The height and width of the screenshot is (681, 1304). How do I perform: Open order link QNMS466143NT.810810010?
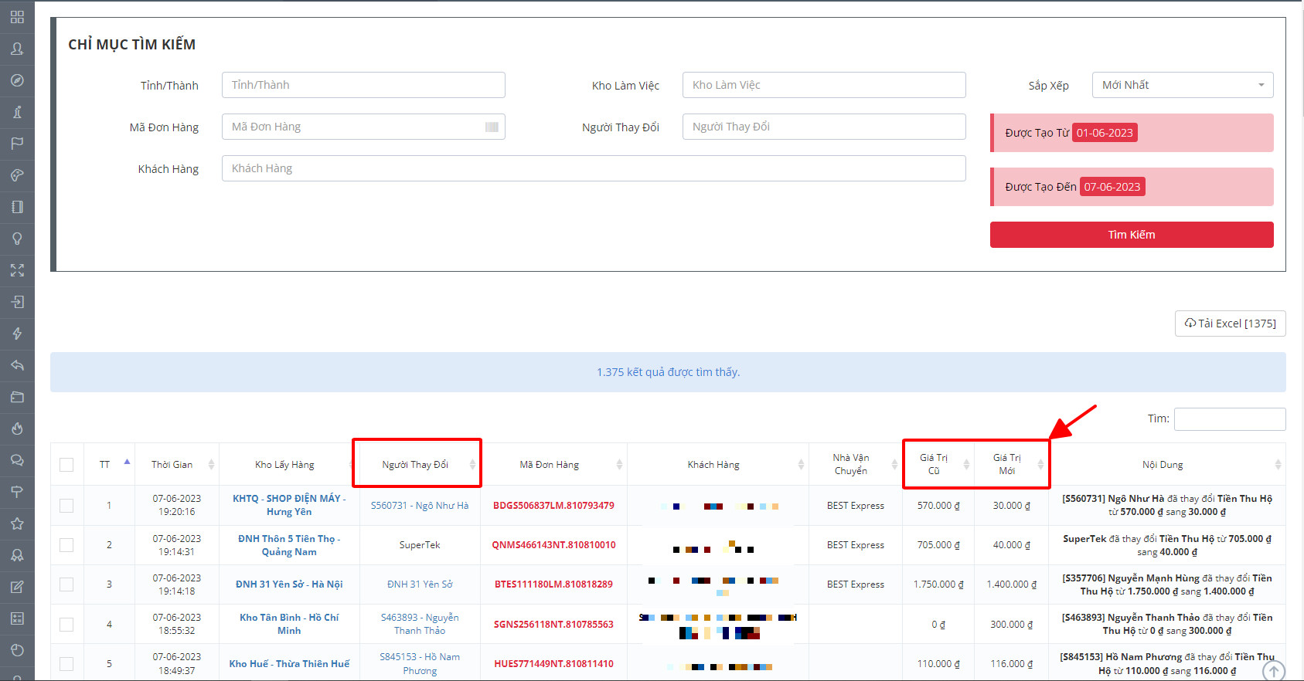553,545
